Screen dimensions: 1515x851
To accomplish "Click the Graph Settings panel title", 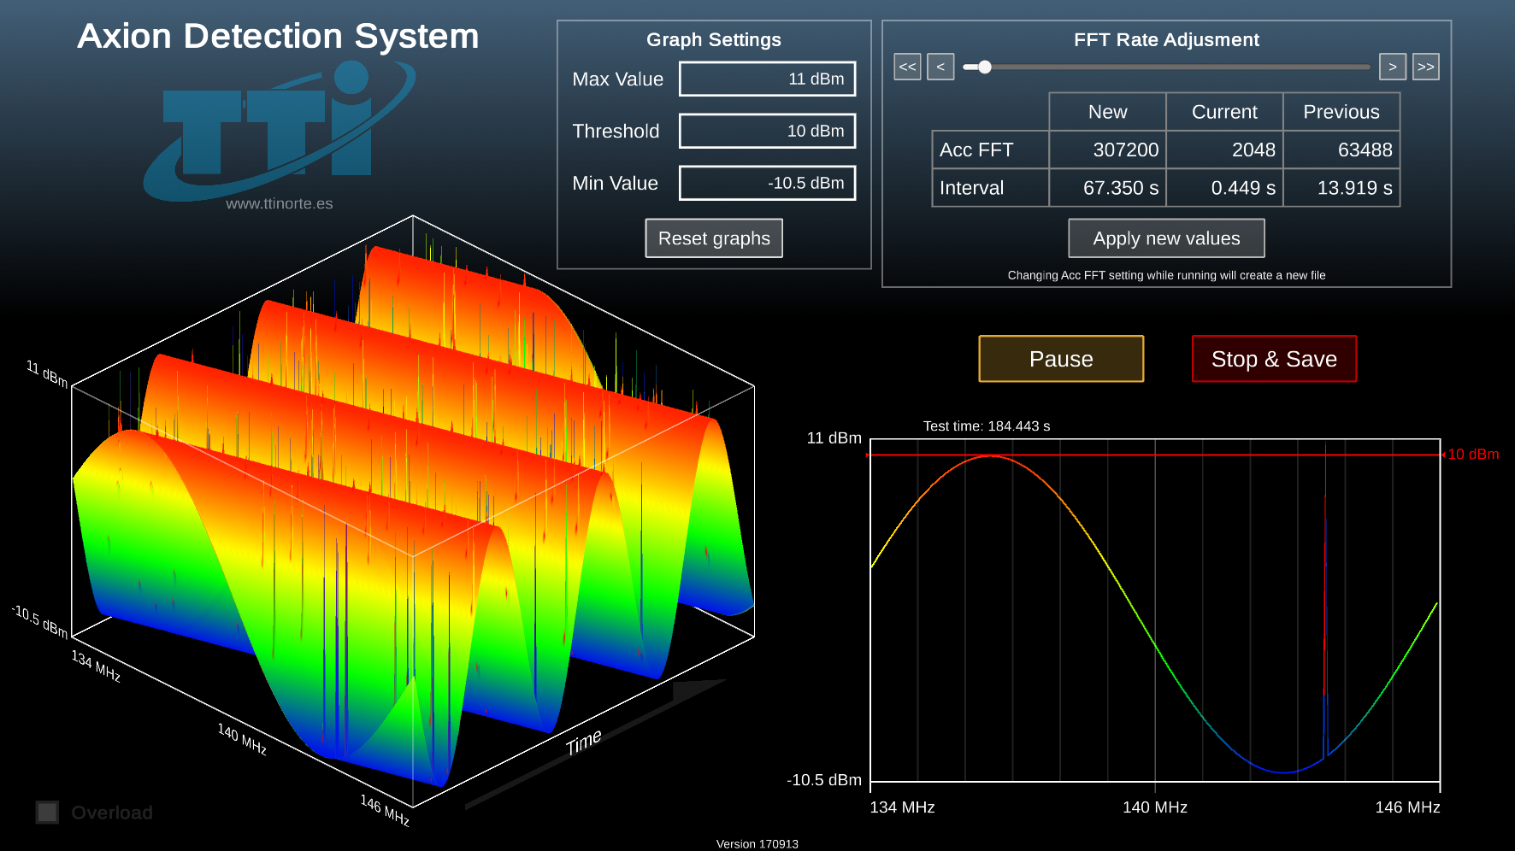I will 714,39.
